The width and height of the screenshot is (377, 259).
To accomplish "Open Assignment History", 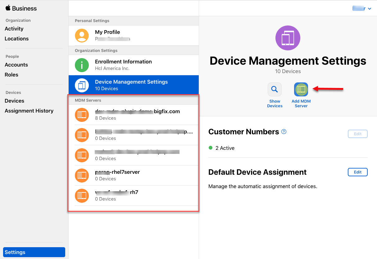I will 29,111.
